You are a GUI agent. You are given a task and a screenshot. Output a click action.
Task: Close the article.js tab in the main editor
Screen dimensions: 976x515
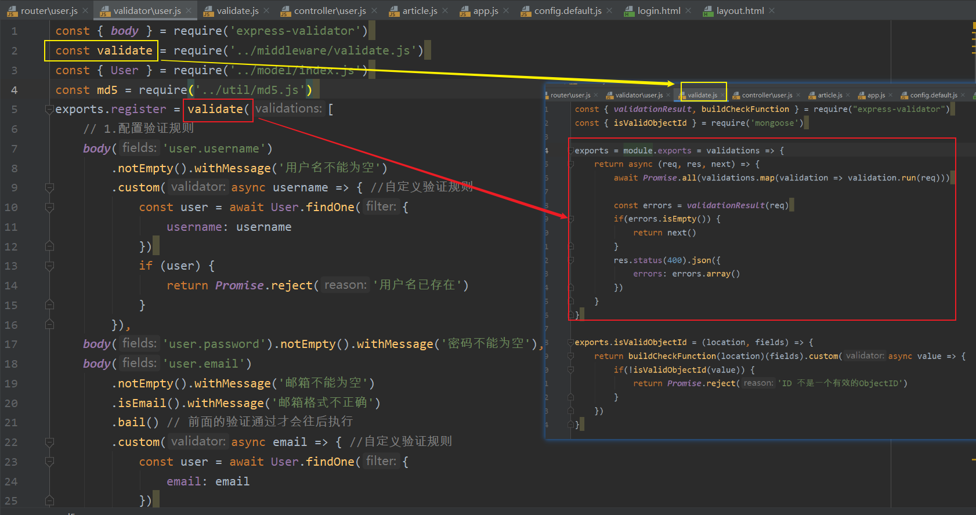point(445,10)
